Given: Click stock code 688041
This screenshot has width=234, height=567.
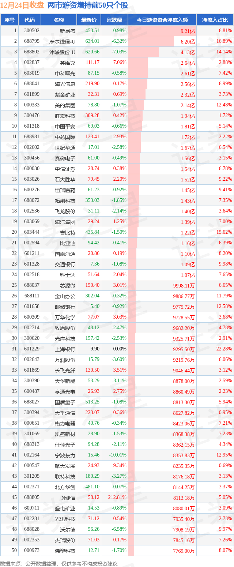Looking at the screenshot, I should click(x=31, y=84).
